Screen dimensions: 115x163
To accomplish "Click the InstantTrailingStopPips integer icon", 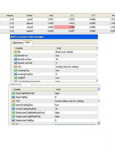I will pos(13,109).
